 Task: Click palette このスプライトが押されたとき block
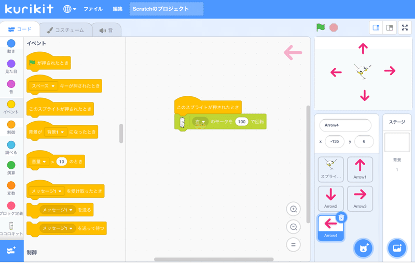point(60,109)
